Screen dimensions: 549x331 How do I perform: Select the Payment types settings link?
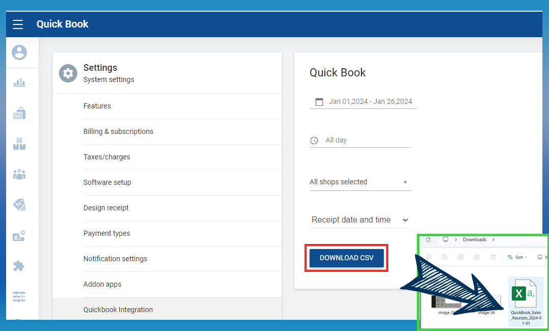(x=107, y=233)
